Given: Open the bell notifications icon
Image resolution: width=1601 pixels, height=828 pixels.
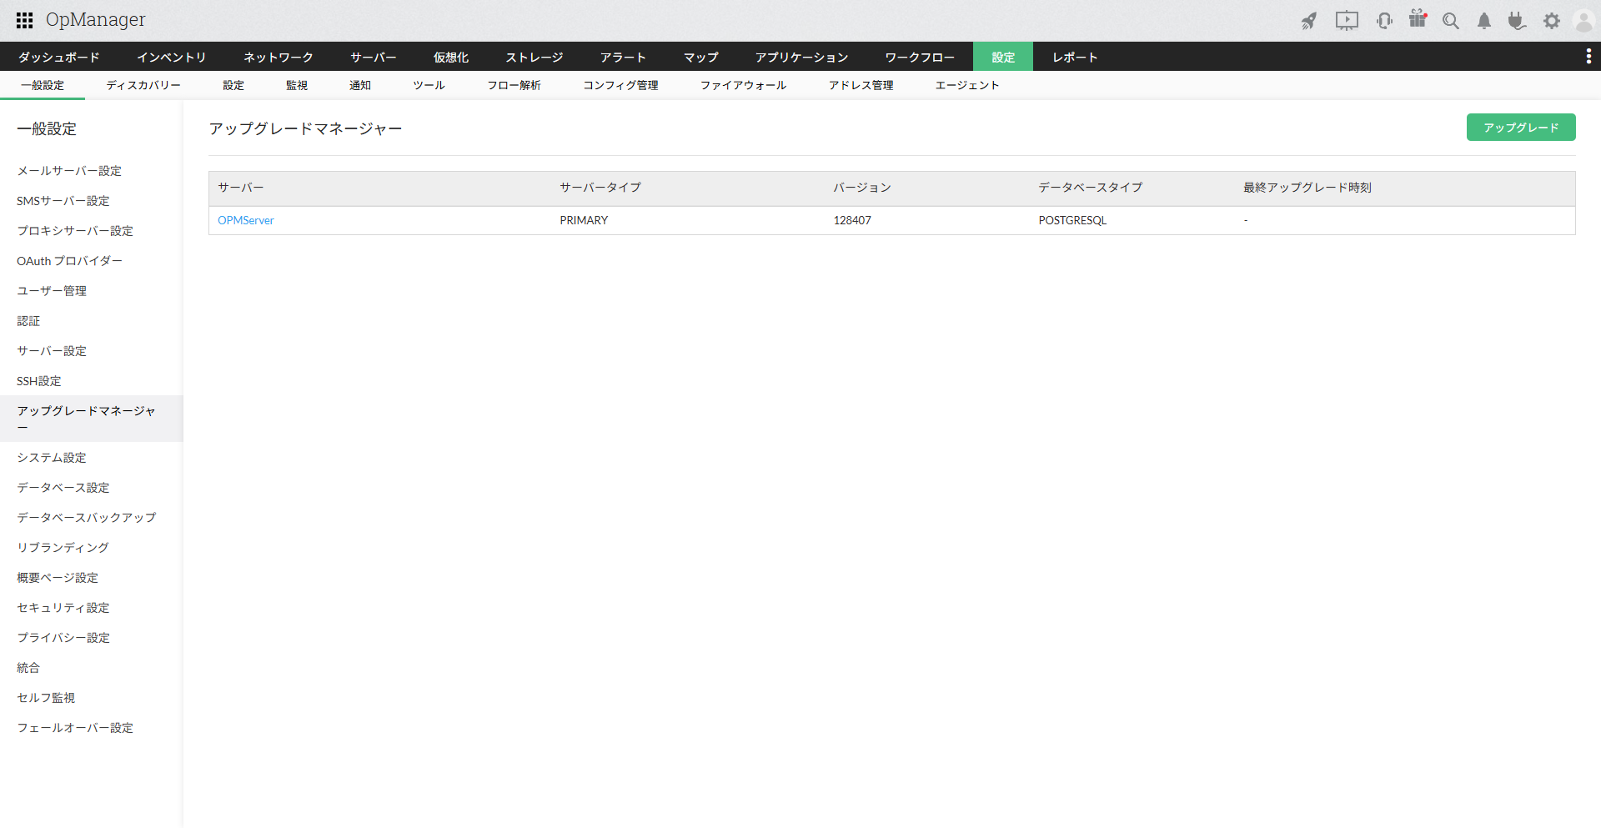Looking at the screenshot, I should pos(1484,21).
